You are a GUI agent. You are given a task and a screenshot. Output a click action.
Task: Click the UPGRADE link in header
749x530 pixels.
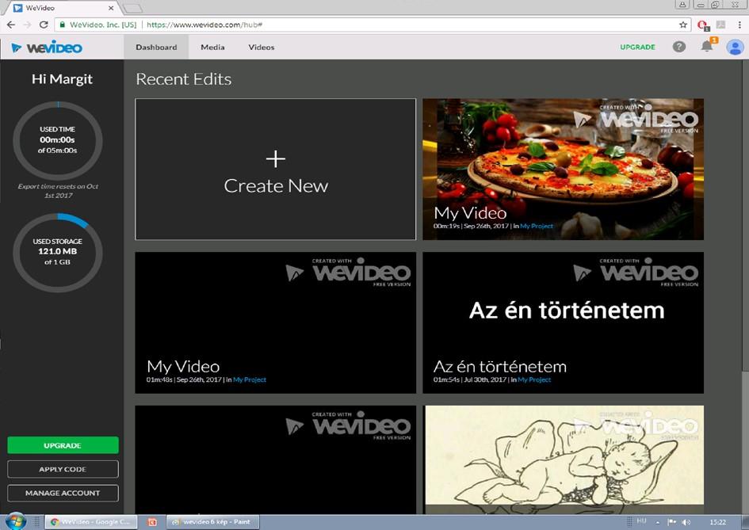click(637, 47)
